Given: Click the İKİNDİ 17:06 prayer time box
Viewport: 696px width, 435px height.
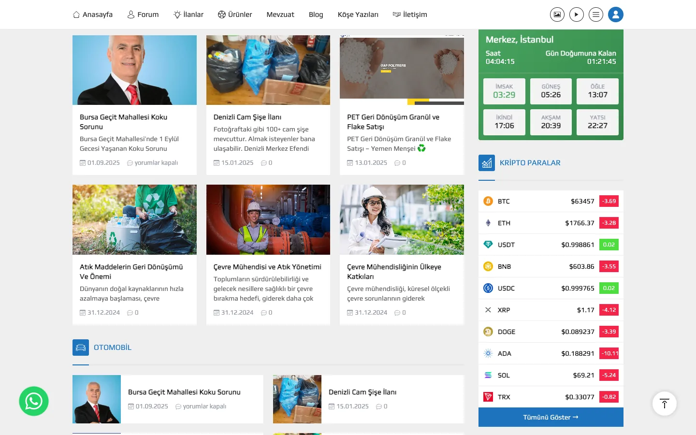Looking at the screenshot, I should click(504, 122).
